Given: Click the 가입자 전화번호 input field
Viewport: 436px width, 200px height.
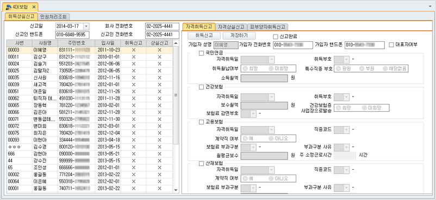Looking at the screenshot, I should click(x=293, y=44).
